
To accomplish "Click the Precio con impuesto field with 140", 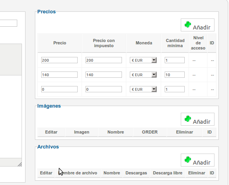I will [104, 75].
